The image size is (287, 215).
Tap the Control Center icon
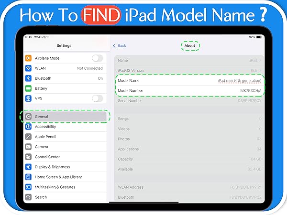coord(28,157)
